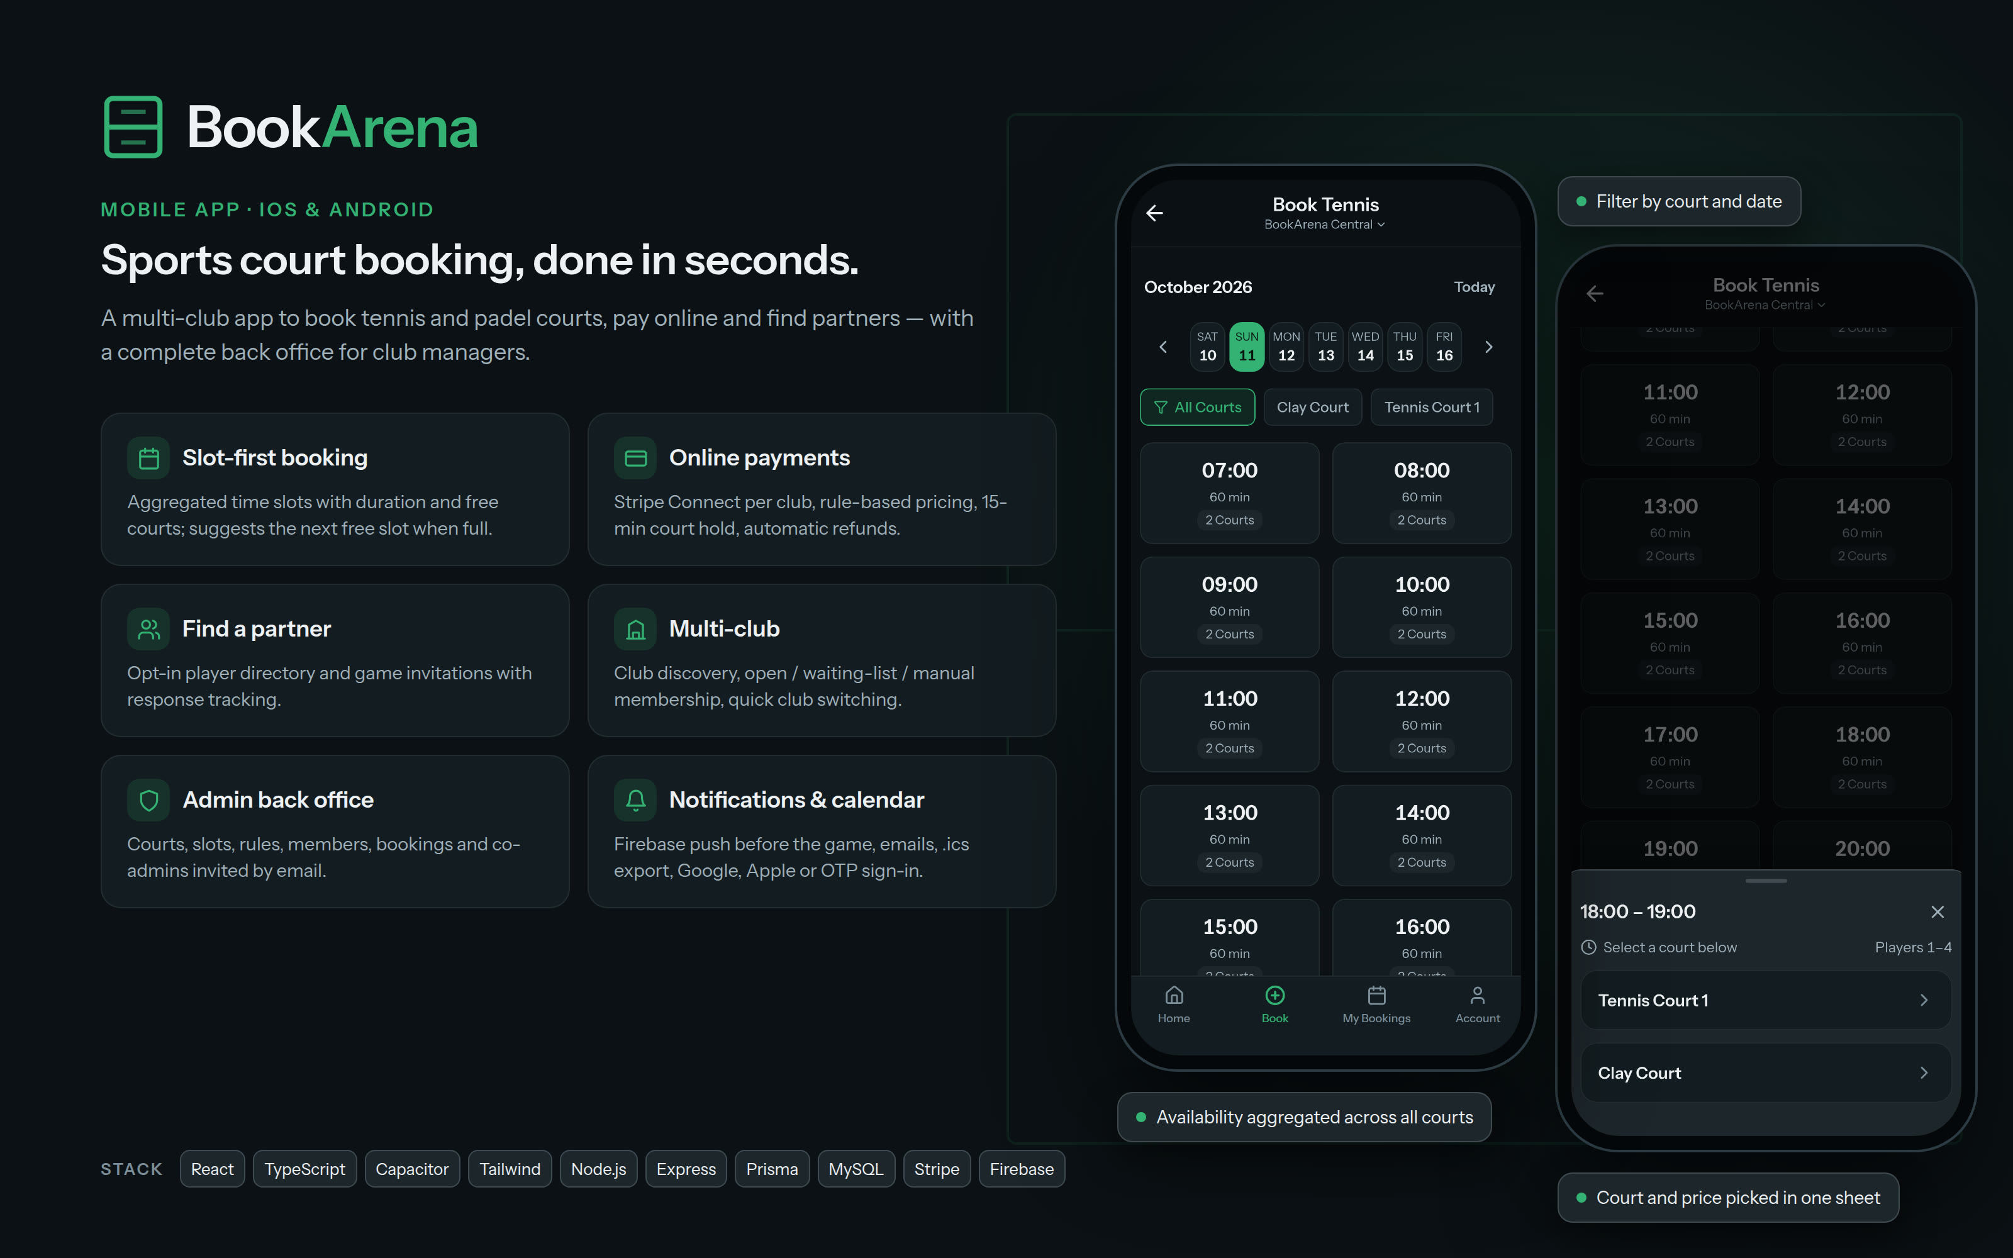Click the back arrow in the dimmed Book Tennis phone
This screenshot has width=2013, height=1258.
[1595, 294]
